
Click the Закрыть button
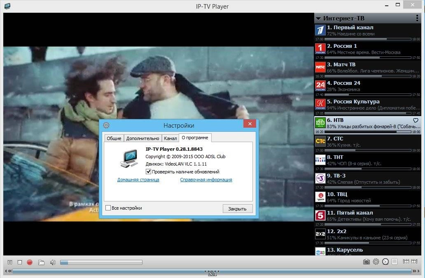tap(238, 209)
